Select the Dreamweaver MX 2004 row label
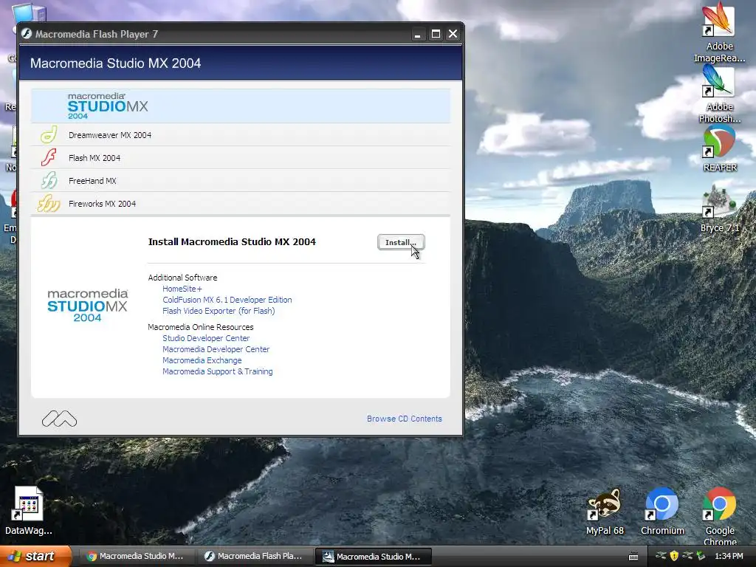Image resolution: width=756 pixels, height=567 pixels. pyautogui.click(x=110, y=135)
